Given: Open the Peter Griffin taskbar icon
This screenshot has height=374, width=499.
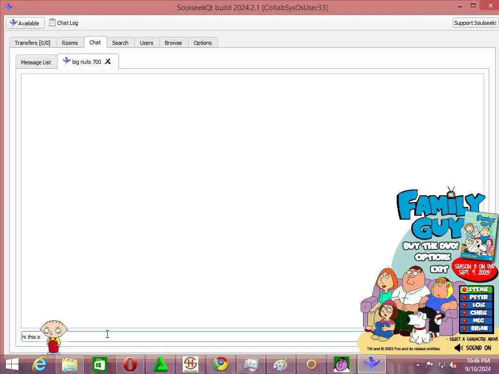Looking at the screenshot, I should click(x=341, y=364).
